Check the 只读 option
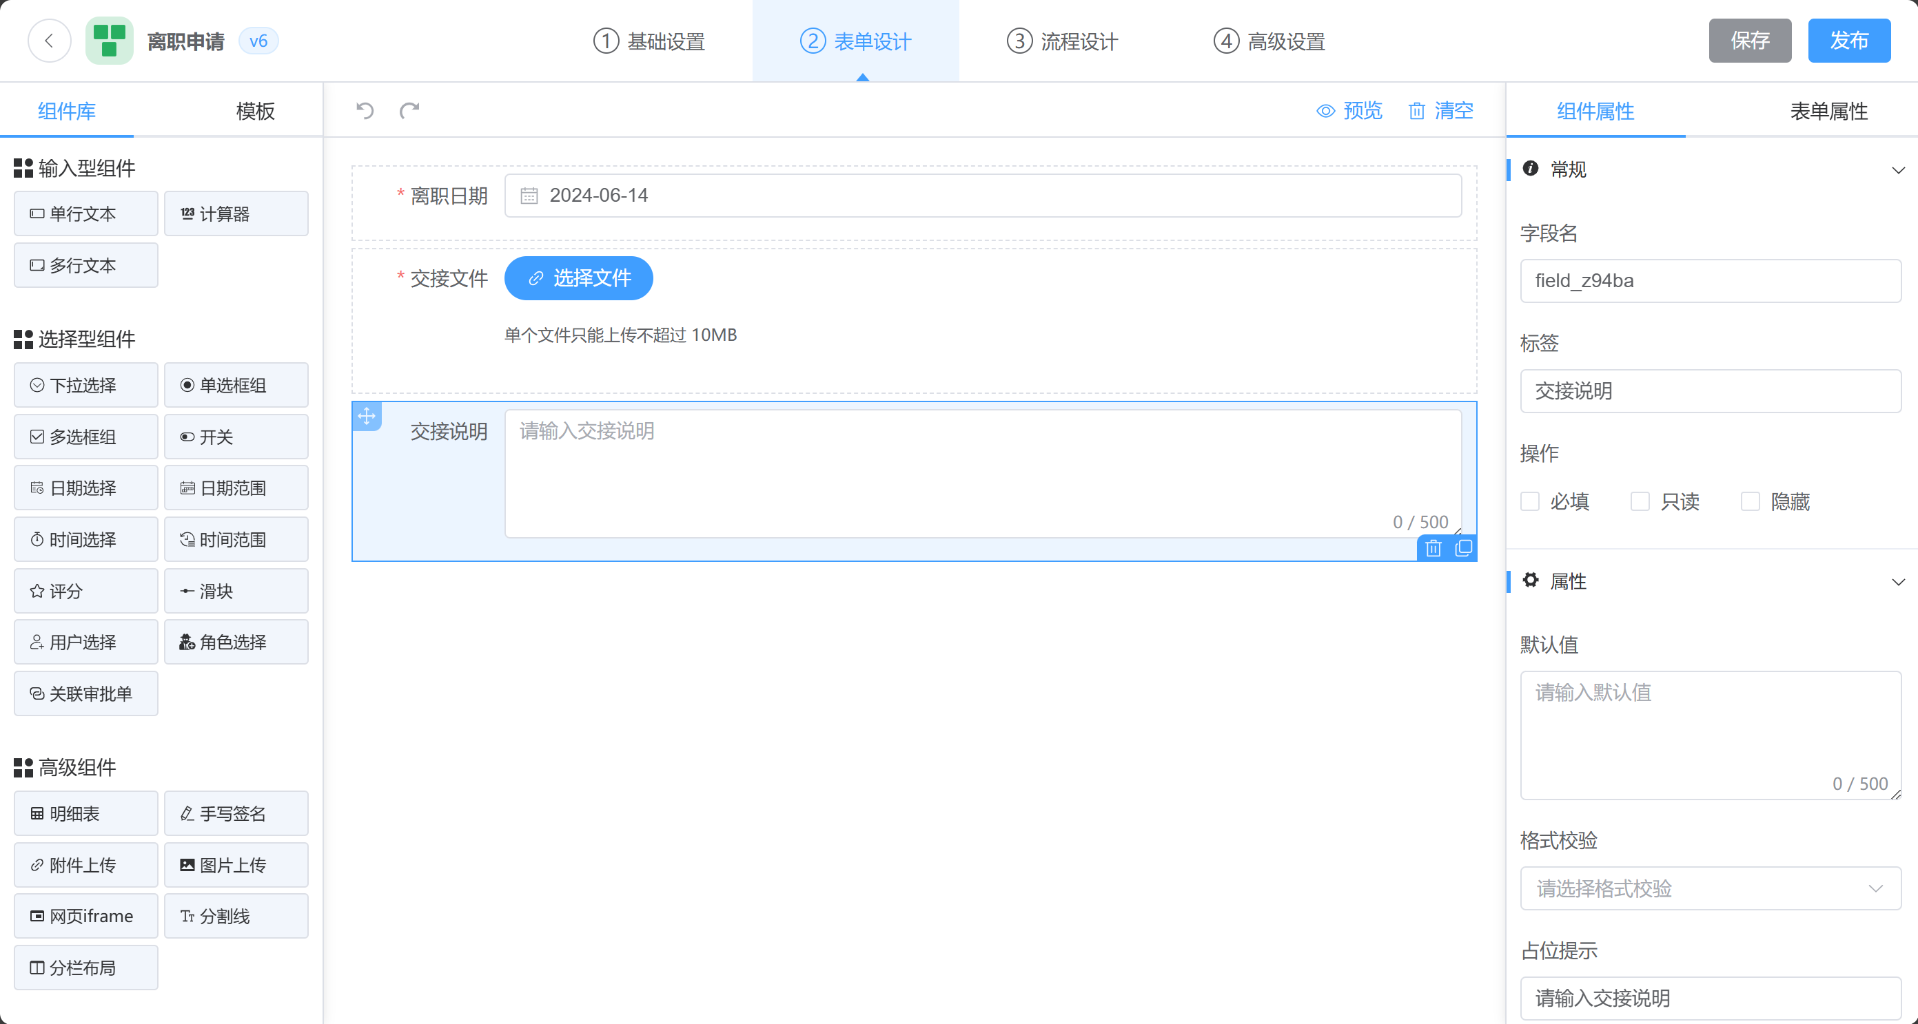The image size is (1918, 1024). point(1640,501)
